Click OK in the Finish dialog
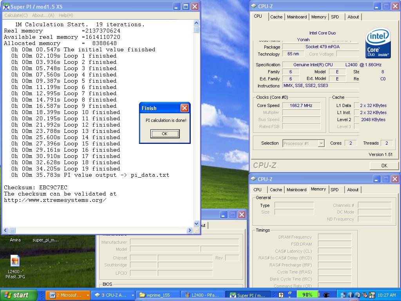 click(165, 134)
